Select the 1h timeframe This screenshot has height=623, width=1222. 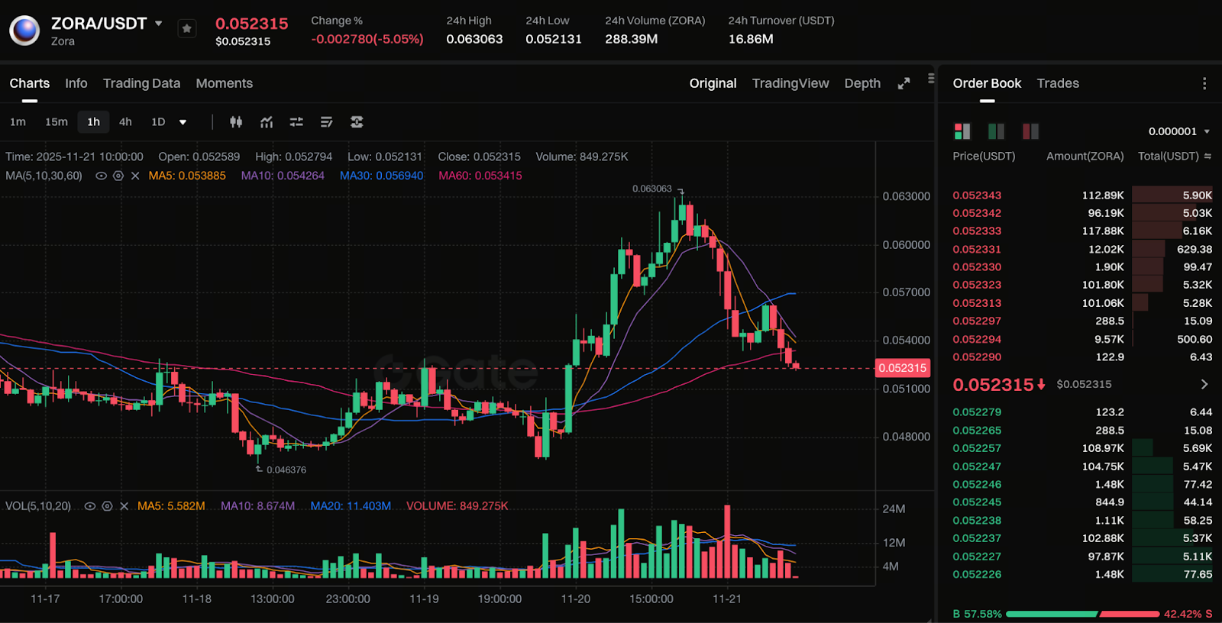click(x=93, y=122)
